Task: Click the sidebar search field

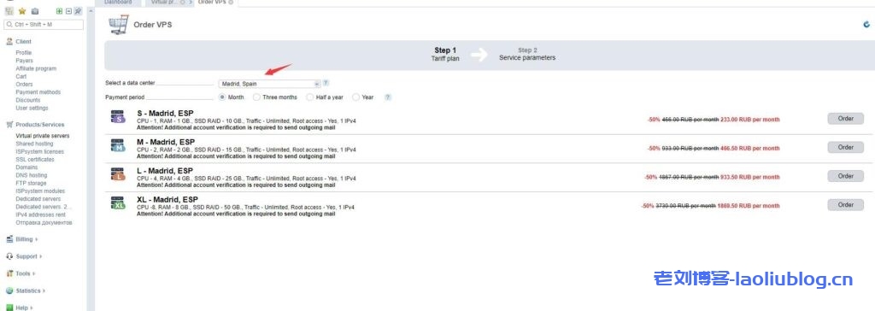Action: click(44, 25)
